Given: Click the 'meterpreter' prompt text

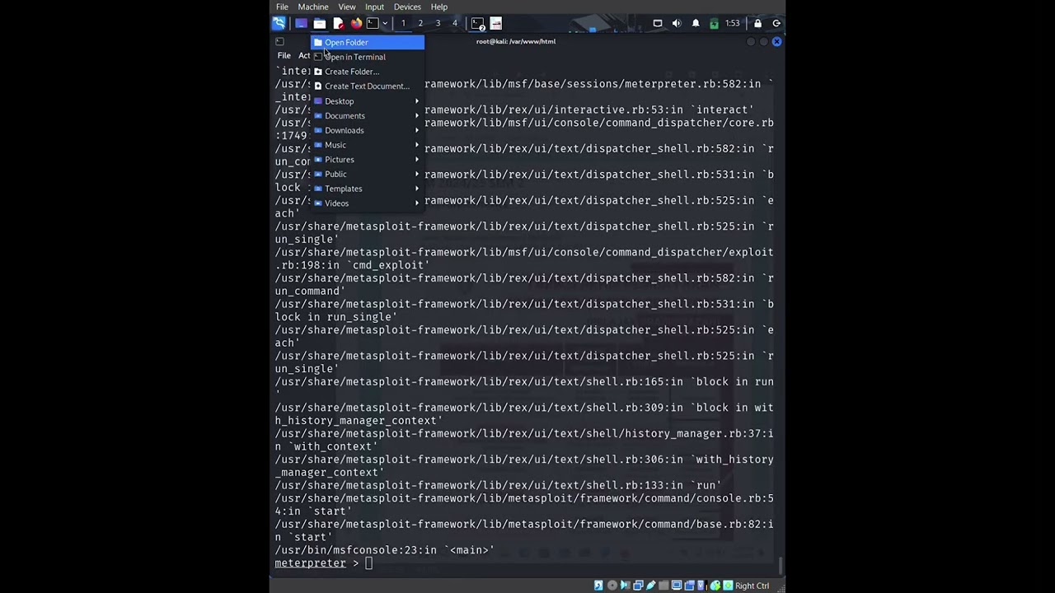Looking at the screenshot, I should click(310, 563).
